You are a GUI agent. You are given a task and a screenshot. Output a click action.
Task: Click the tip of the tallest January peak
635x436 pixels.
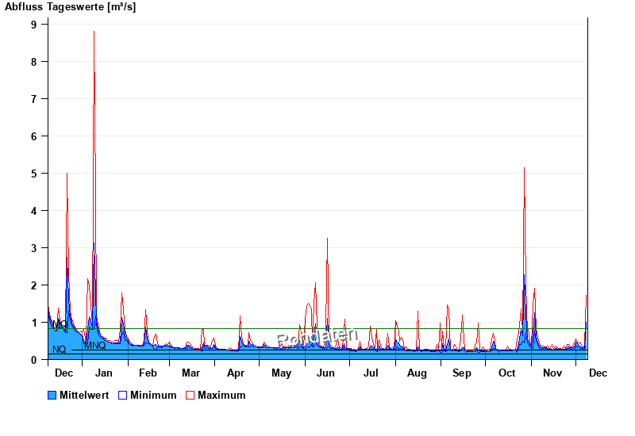[x=94, y=32]
